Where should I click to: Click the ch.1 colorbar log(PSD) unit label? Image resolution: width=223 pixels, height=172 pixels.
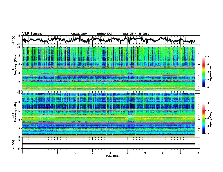tap(211, 73)
